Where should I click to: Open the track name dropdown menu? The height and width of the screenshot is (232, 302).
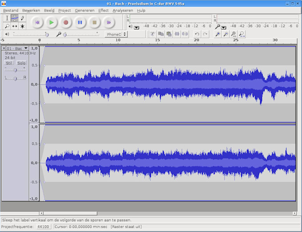[17, 48]
